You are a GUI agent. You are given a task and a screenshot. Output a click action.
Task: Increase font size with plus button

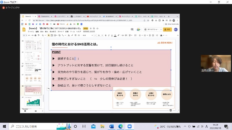point(102,35)
